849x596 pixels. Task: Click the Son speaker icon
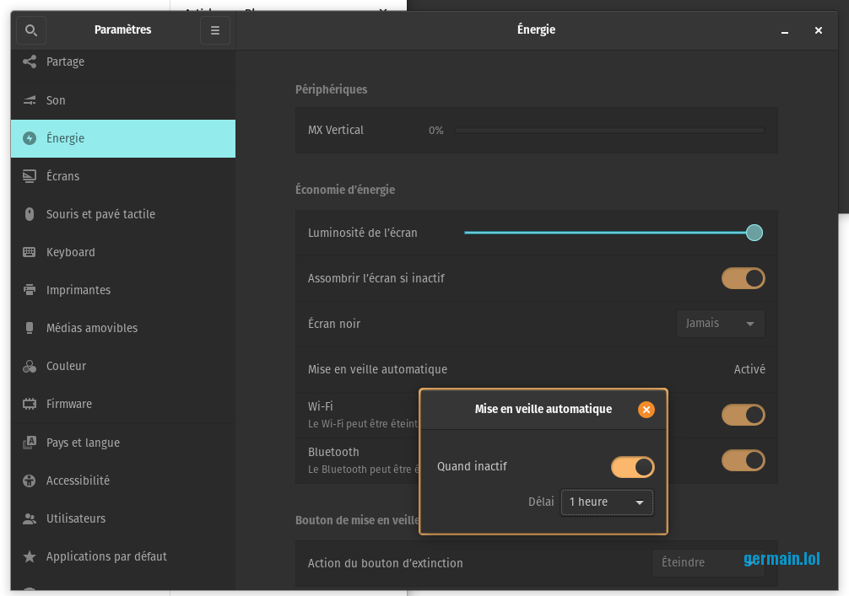(x=30, y=100)
